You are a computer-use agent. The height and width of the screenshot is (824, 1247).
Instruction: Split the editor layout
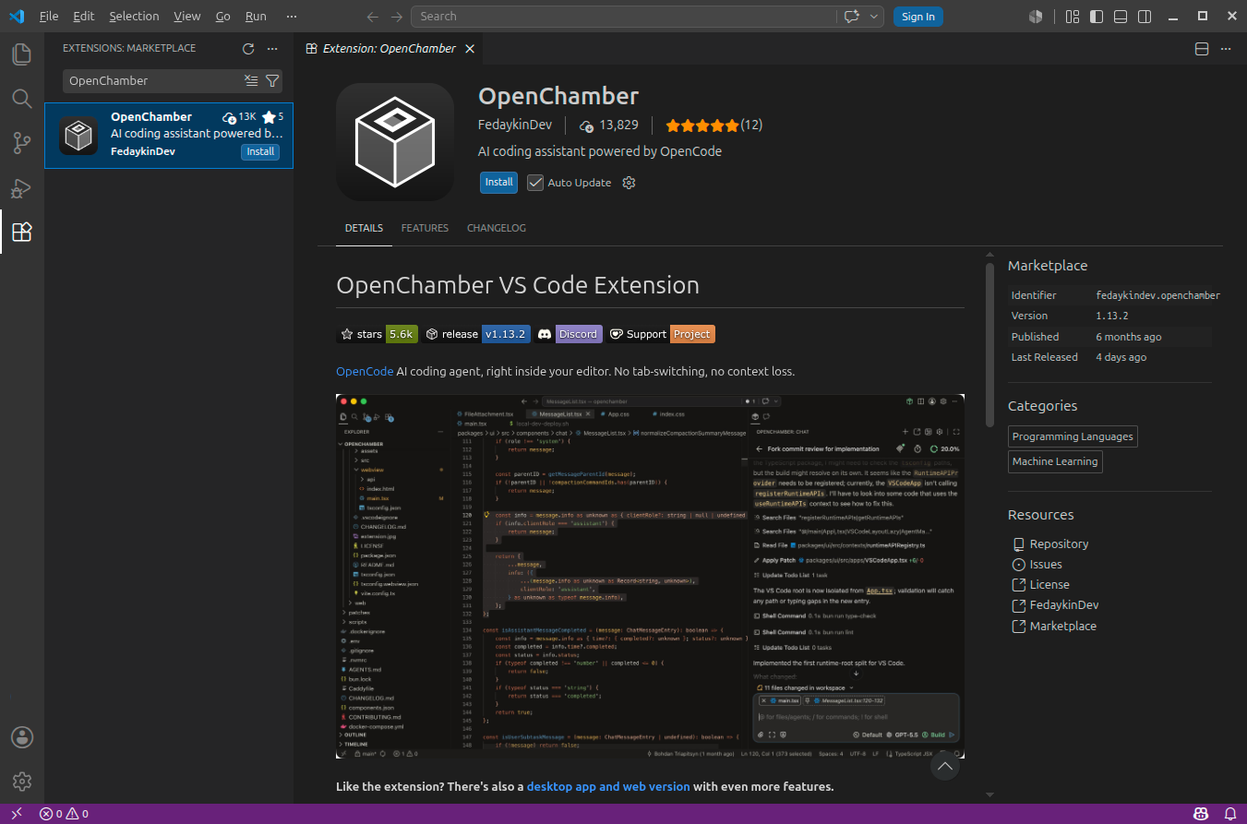[x=1202, y=49]
